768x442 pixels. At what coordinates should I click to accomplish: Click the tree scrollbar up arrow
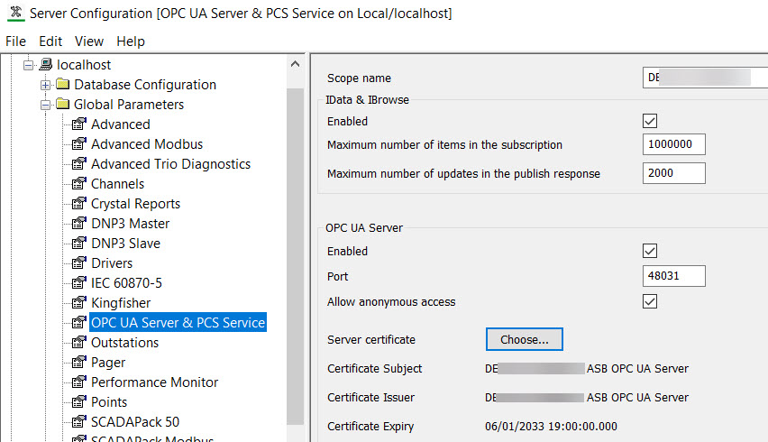[295, 64]
